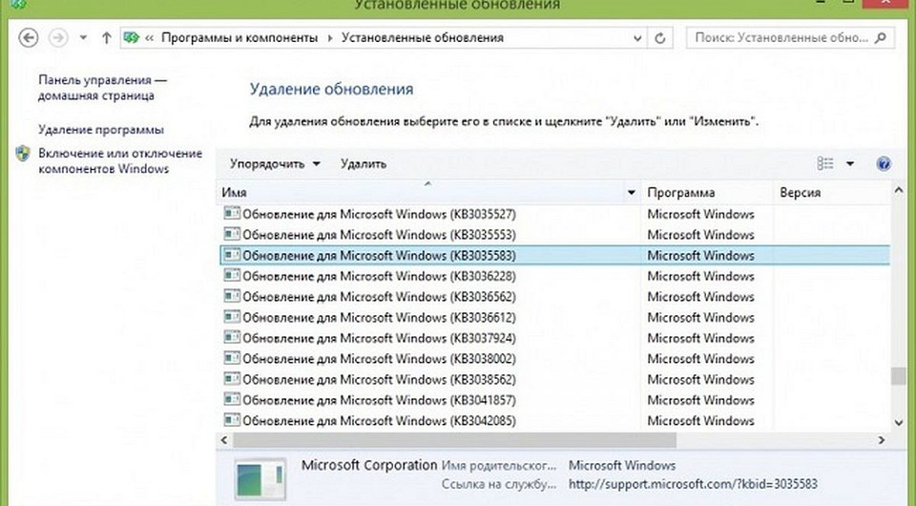Click the details pane update thumbnail

tap(260, 479)
